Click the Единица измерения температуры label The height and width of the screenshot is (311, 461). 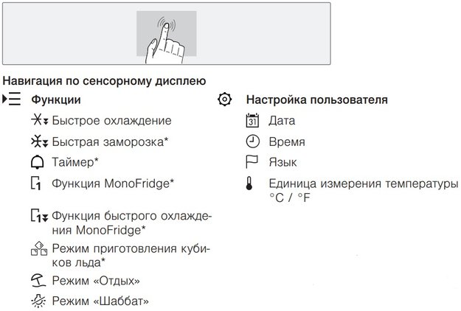363,183
